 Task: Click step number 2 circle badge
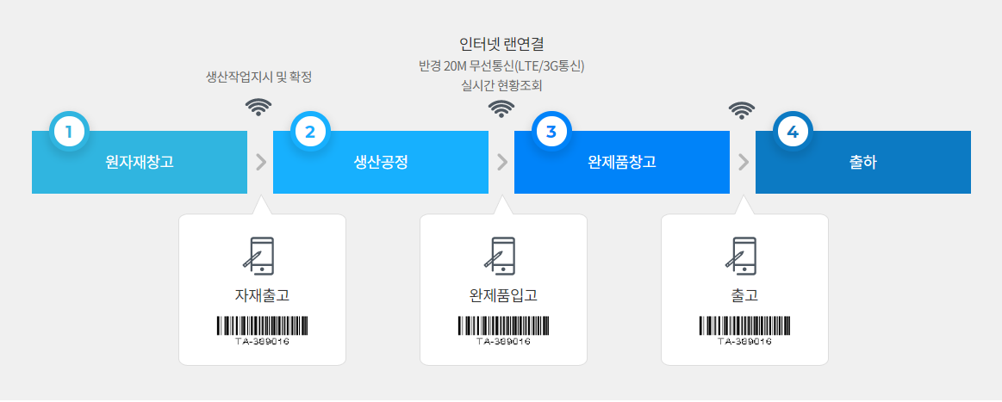(310, 132)
